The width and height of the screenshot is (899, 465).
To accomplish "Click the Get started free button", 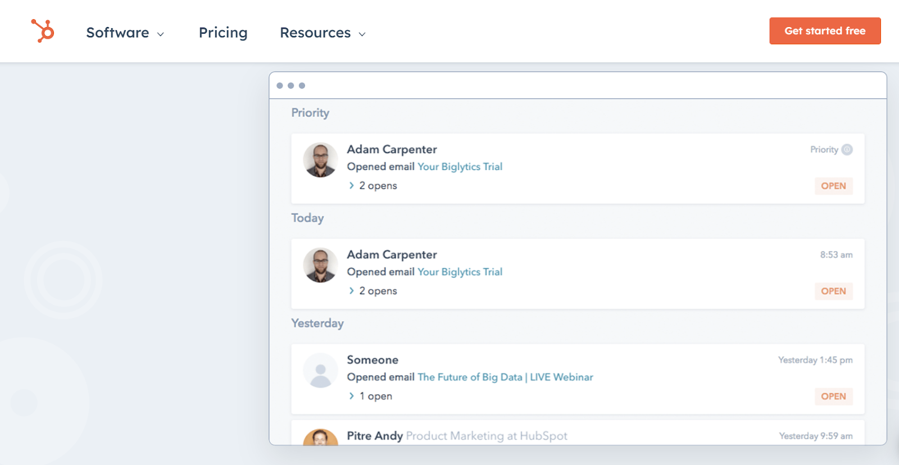I will (x=825, y=31).
